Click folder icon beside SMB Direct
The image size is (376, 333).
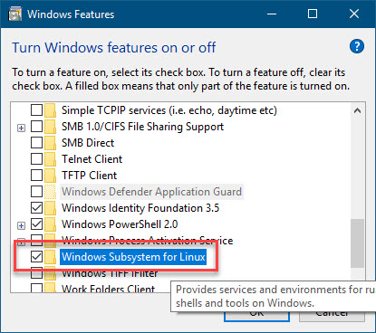50,143
